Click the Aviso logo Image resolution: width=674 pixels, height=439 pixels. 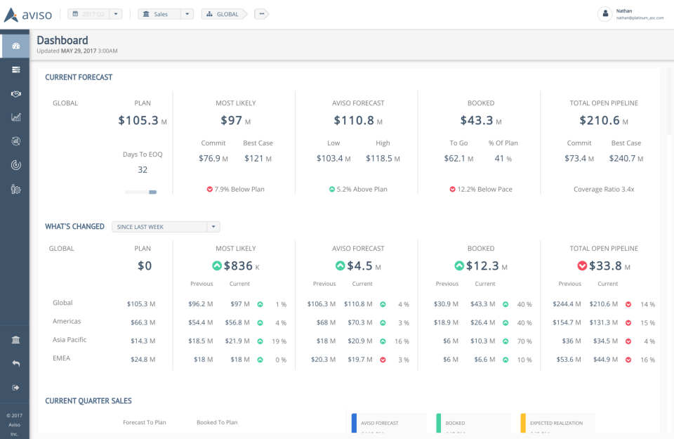(29, 14)
